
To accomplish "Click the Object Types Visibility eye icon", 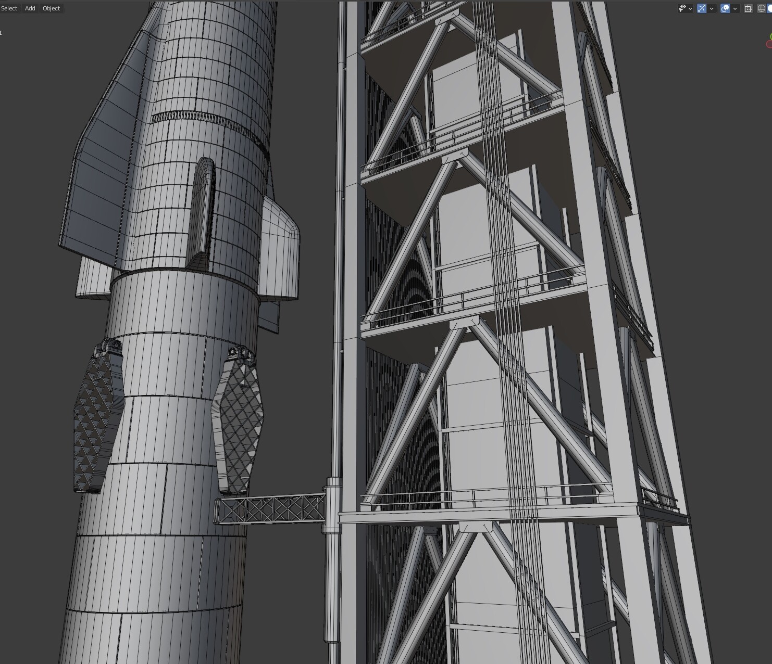I will tap(682, 8).
